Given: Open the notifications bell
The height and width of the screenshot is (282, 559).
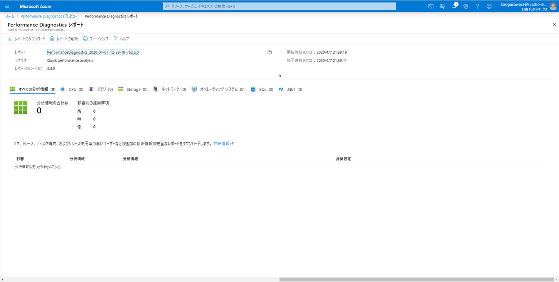Looking at the screenshot, I should tap(454, 6).
